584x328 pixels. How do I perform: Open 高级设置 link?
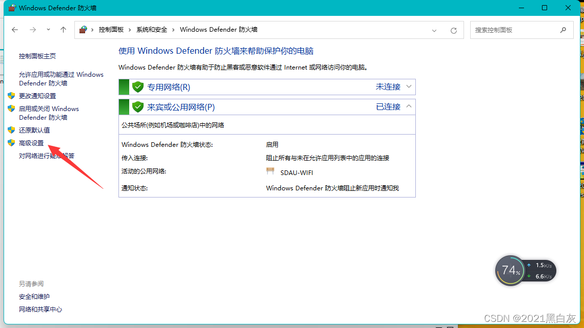(x=31, y=143)
